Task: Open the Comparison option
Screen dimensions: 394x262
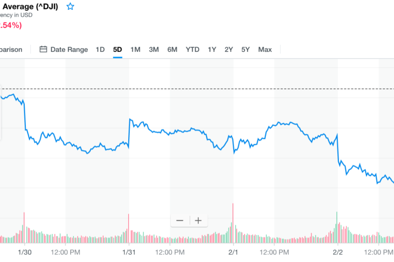Action: click(x=11, y=49)
